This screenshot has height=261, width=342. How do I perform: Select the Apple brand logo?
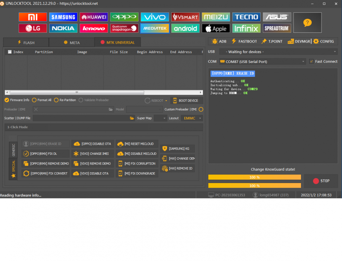pyautogui.click(x=216, y=28)
